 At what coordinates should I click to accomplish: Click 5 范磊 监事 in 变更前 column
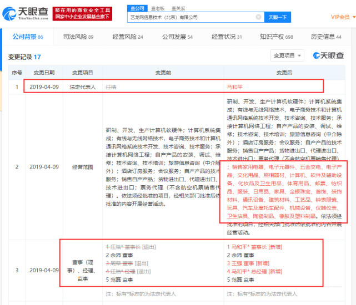pos(119,280)
